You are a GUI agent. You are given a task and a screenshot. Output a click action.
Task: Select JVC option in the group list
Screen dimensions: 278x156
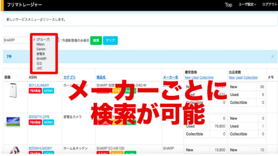click(x=39, y=68)
